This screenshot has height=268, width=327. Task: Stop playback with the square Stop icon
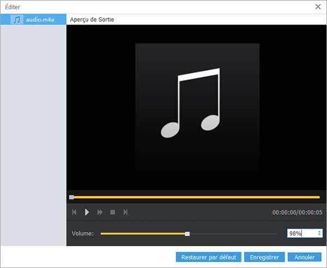tap(113, 212)
